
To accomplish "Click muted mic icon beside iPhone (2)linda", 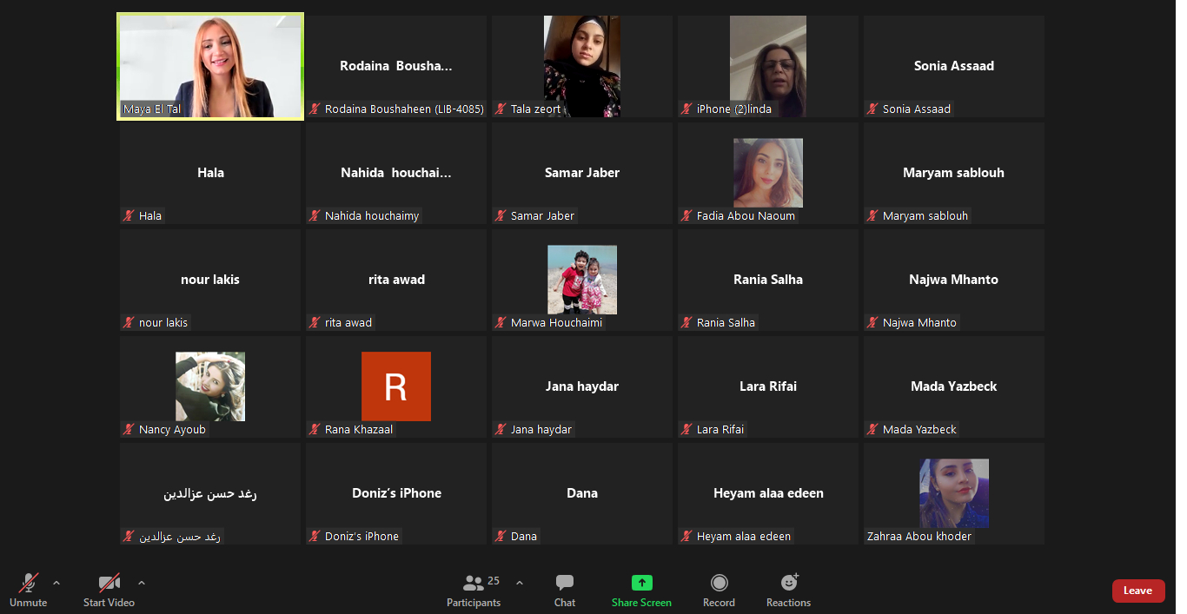I will 686,109.
